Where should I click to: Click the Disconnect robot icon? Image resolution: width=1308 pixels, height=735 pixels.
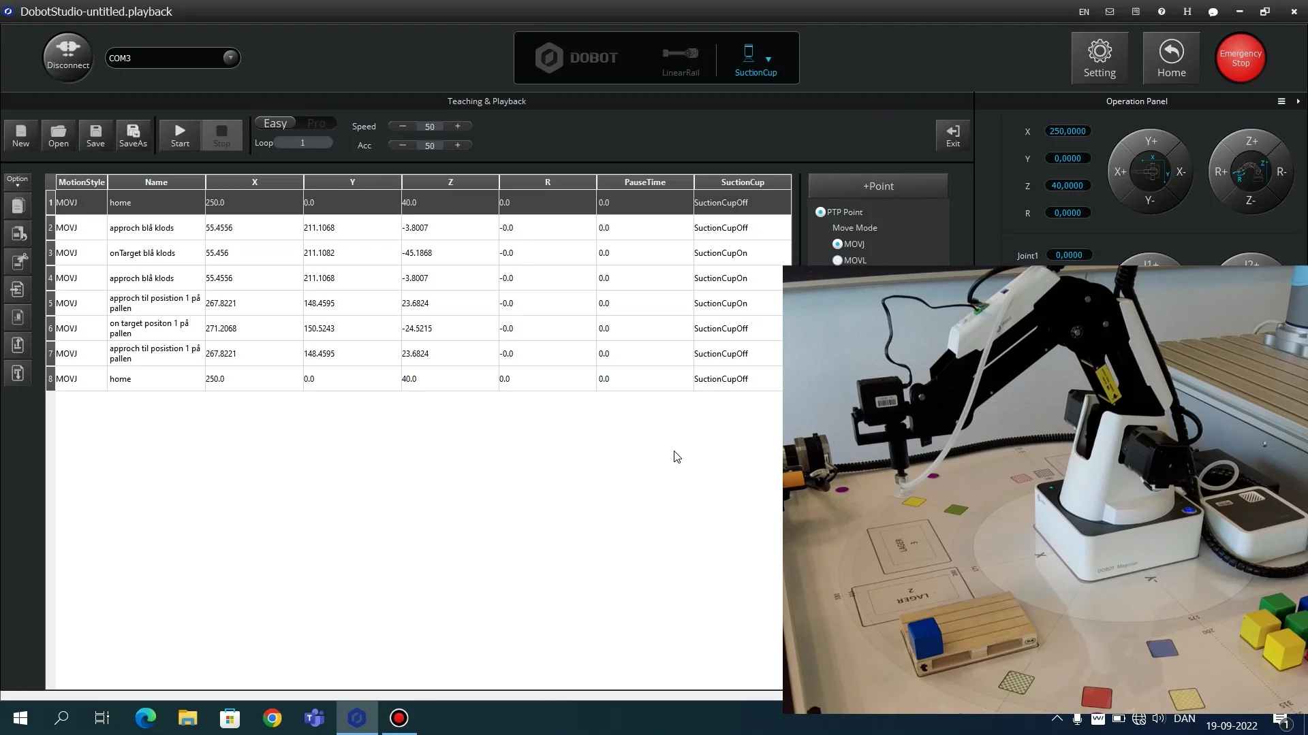[67, 56]
